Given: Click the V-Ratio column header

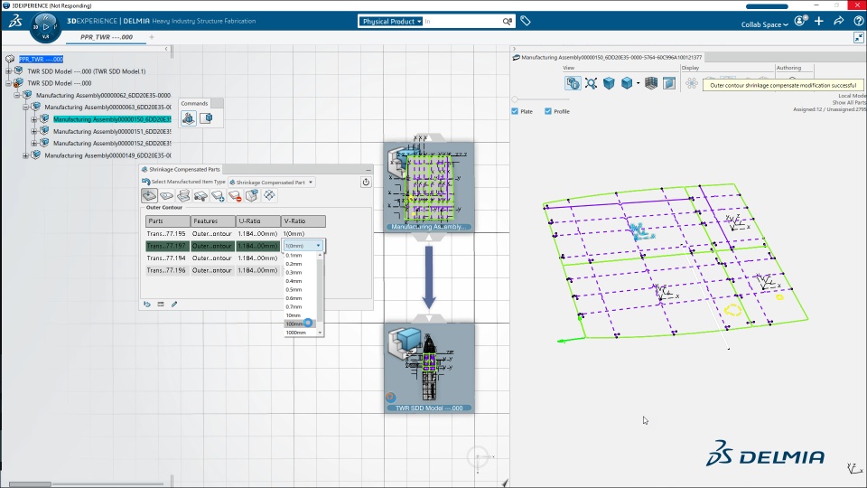Looking at the screenshot, I should [x=303, y=221].
